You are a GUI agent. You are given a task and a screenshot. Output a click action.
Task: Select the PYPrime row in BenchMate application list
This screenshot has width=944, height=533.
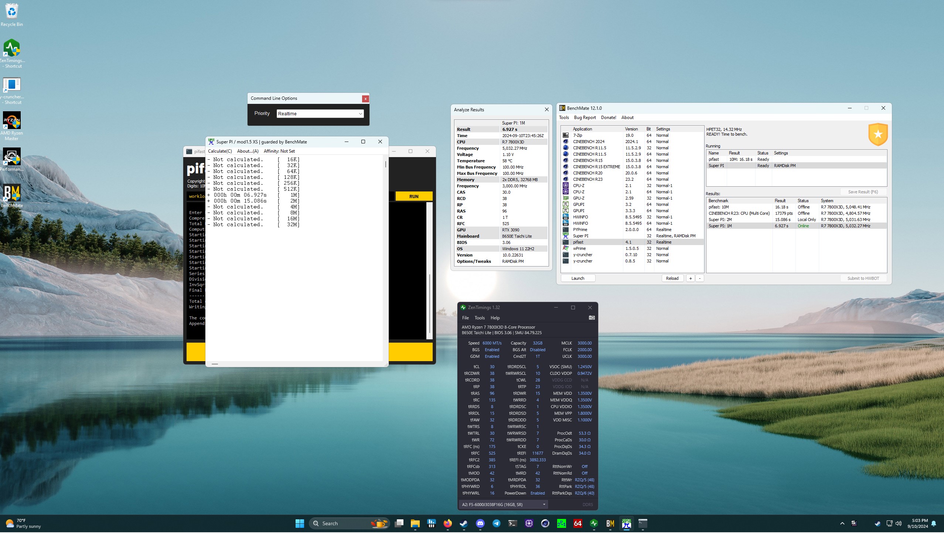click(632, 230)
